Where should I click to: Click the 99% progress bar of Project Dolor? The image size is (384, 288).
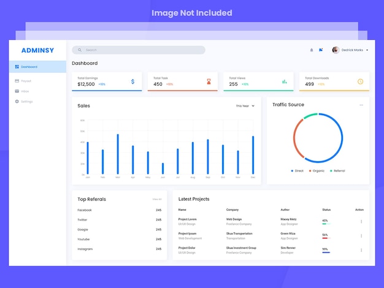coord(326,252)
